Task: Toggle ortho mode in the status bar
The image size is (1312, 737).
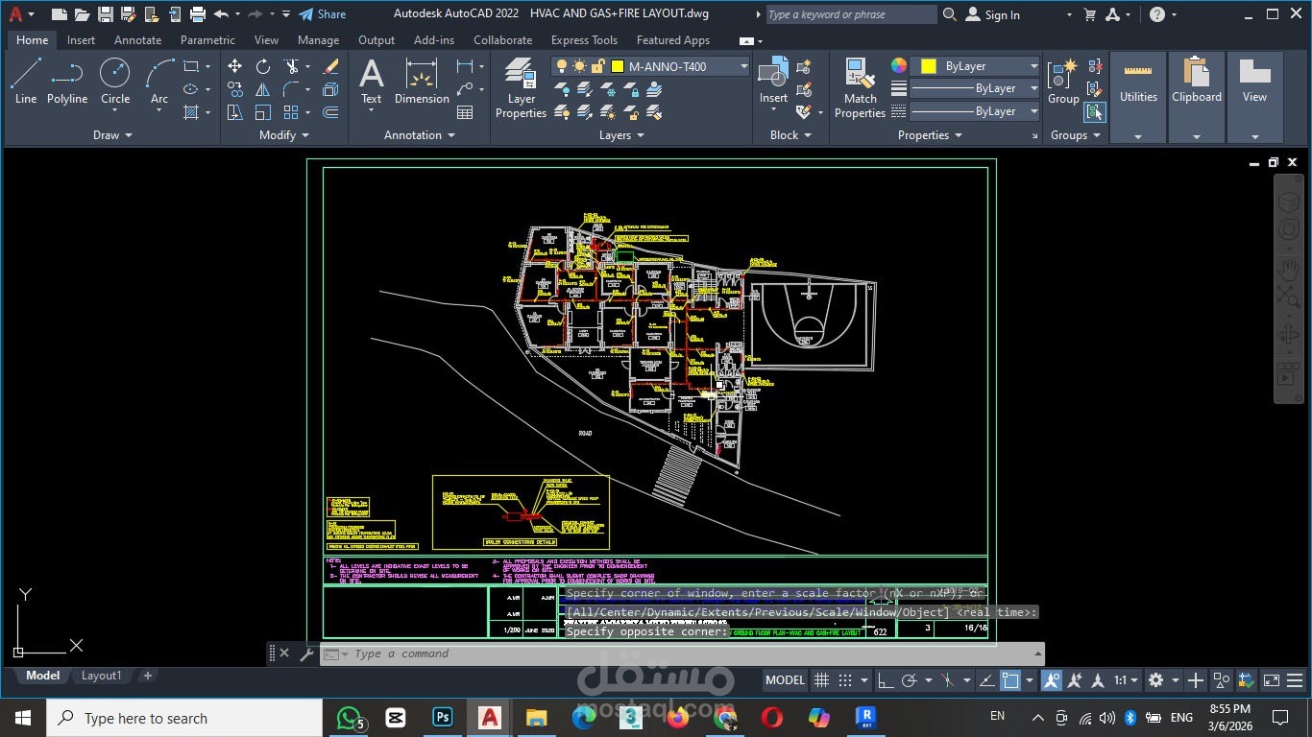Action: click(x=885, y=680)
